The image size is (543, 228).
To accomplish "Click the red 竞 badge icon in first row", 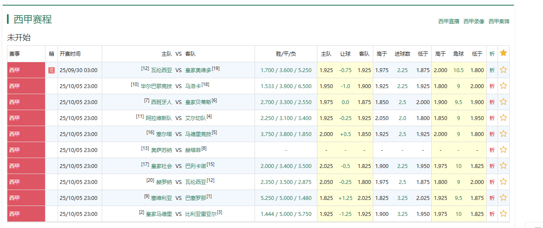I will 52,70.
